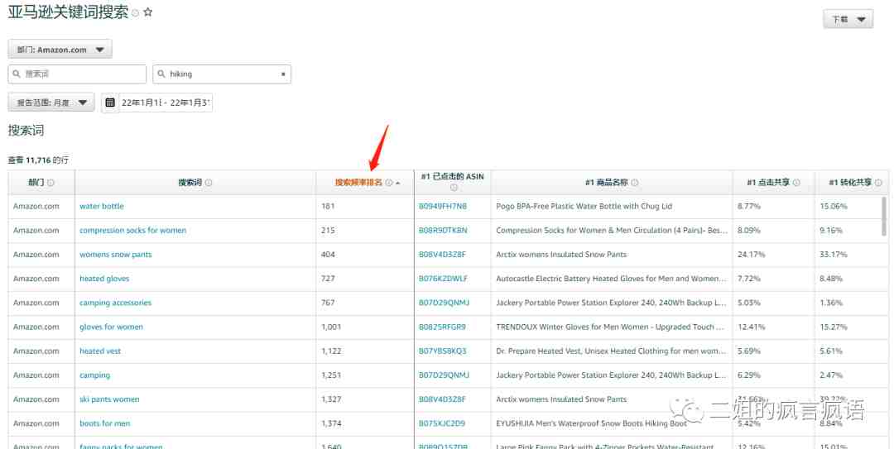Click conversion share value 1.36%

click(x=831, y=303)
